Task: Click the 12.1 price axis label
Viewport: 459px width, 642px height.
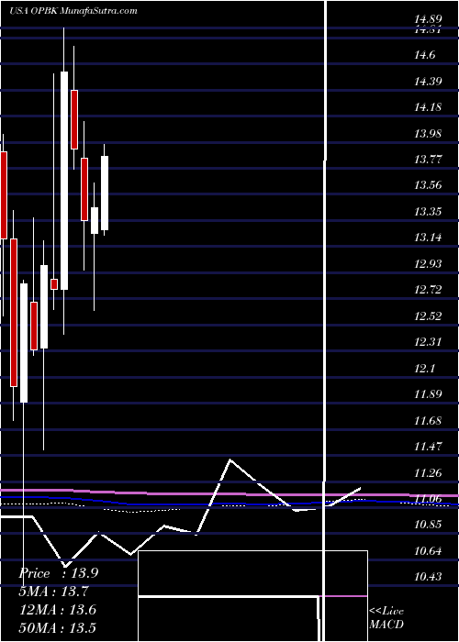Action: (x=424, y=368)
